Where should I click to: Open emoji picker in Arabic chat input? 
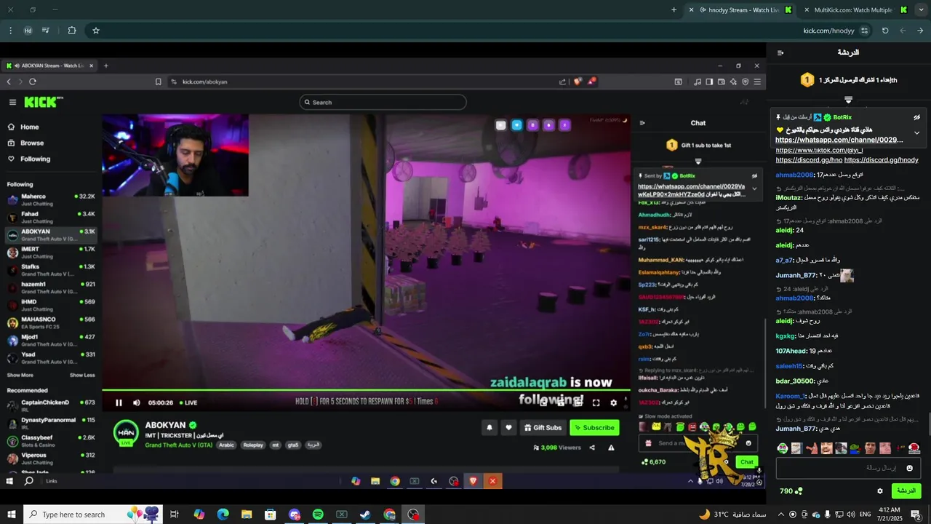(909, 468)
